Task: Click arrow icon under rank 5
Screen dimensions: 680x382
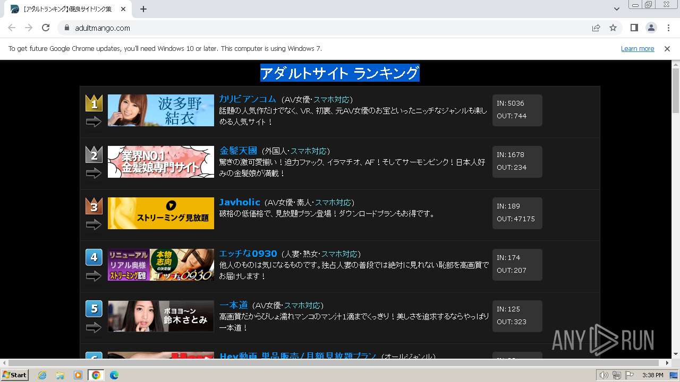Action: tap(93, 328)
